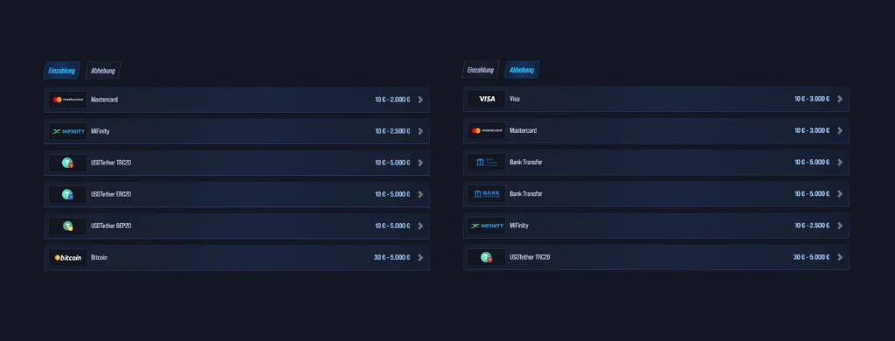Click the Visa logo
Viewport: 895px width, 341px height.
pyautogui.click(x=487, y=99)
